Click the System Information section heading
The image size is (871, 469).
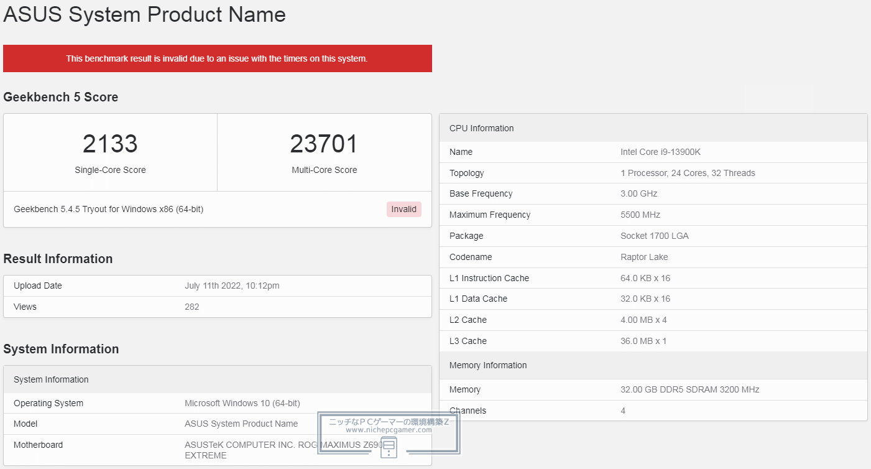tap(61, 349)
